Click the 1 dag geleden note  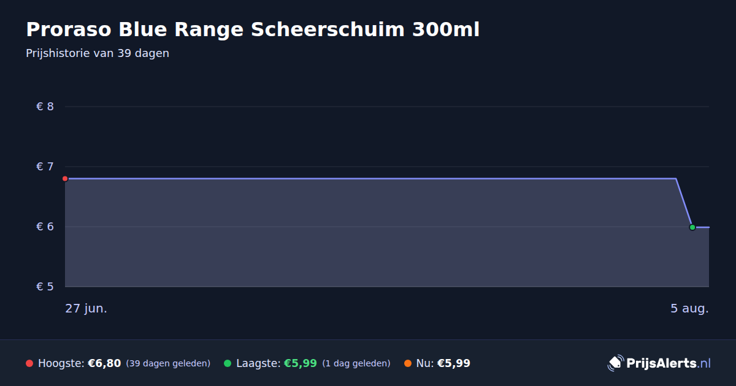point(356,363)
